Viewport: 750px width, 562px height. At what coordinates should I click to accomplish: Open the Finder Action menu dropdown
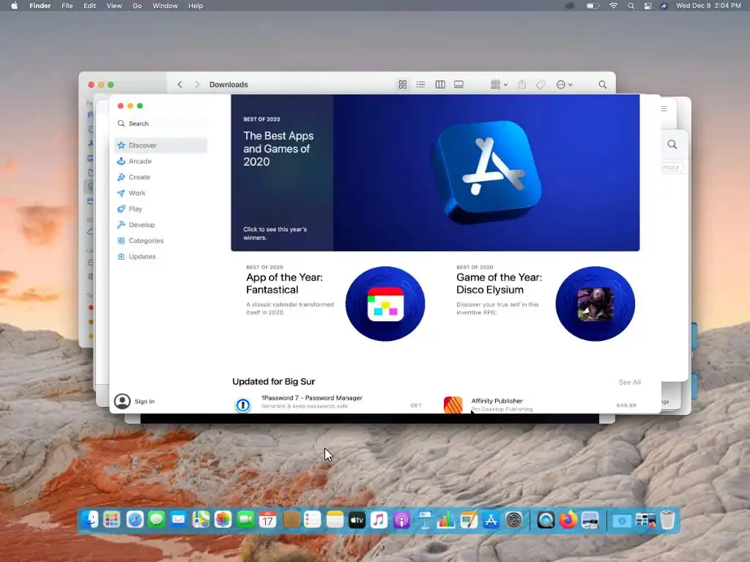[565, 85]
